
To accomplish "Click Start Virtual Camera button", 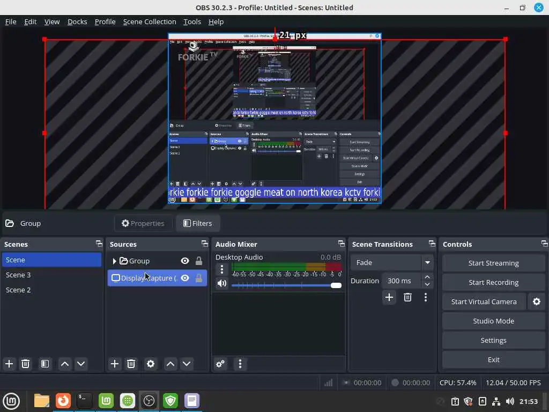I will [484, 301].
